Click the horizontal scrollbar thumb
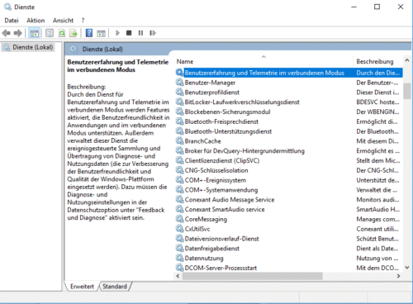413x304 pixels. (x=253, y=276)
